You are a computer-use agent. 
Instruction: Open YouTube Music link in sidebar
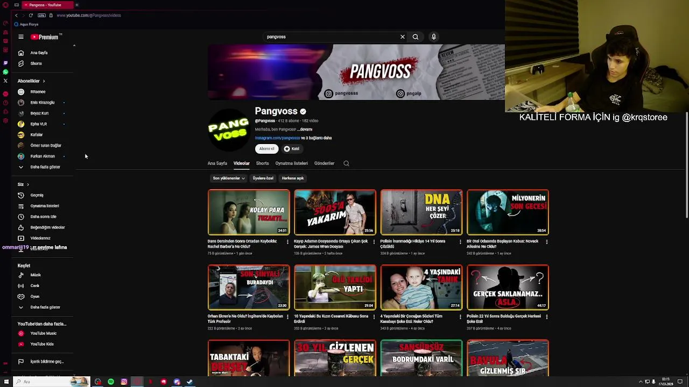[43, 333]
